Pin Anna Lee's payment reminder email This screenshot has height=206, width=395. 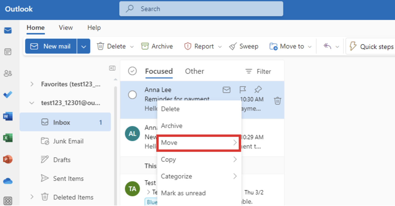tap(258, 89)
